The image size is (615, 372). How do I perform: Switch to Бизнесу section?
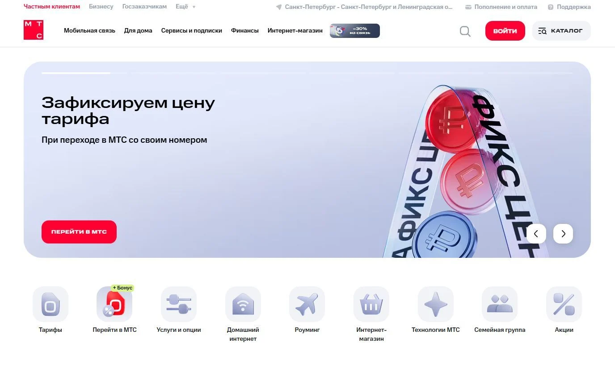(101, 7)
